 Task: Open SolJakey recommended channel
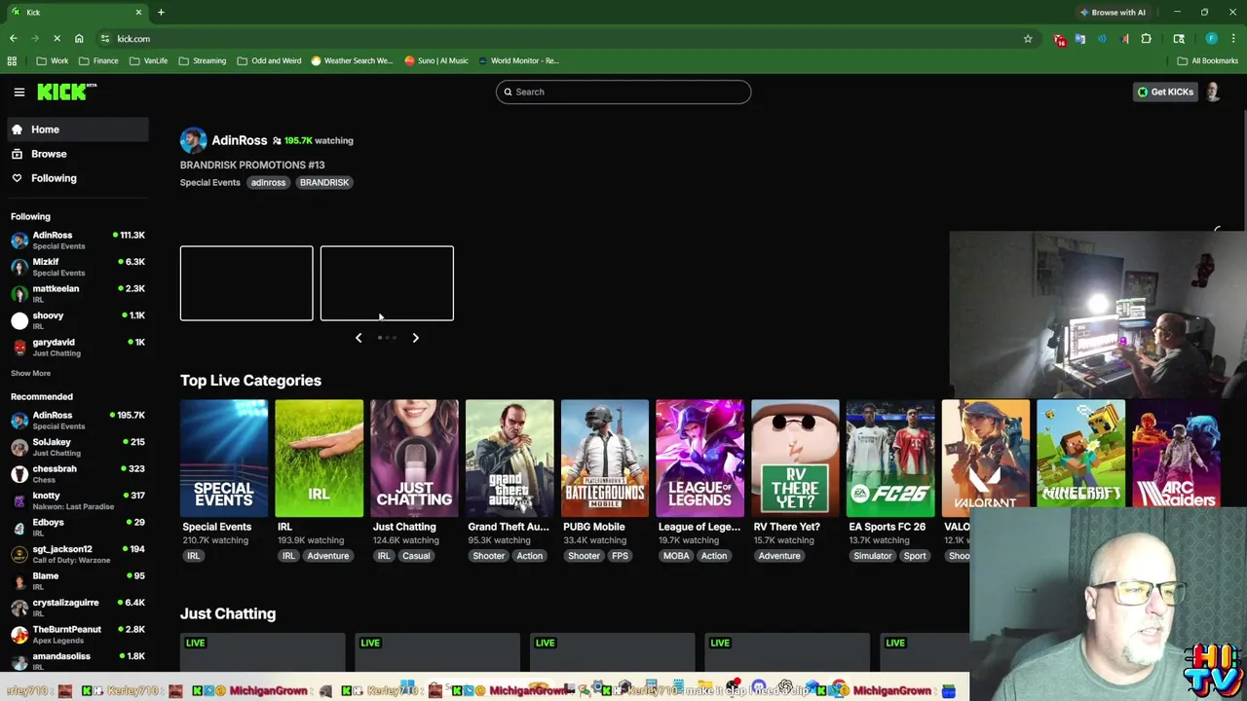click(78, 447)
